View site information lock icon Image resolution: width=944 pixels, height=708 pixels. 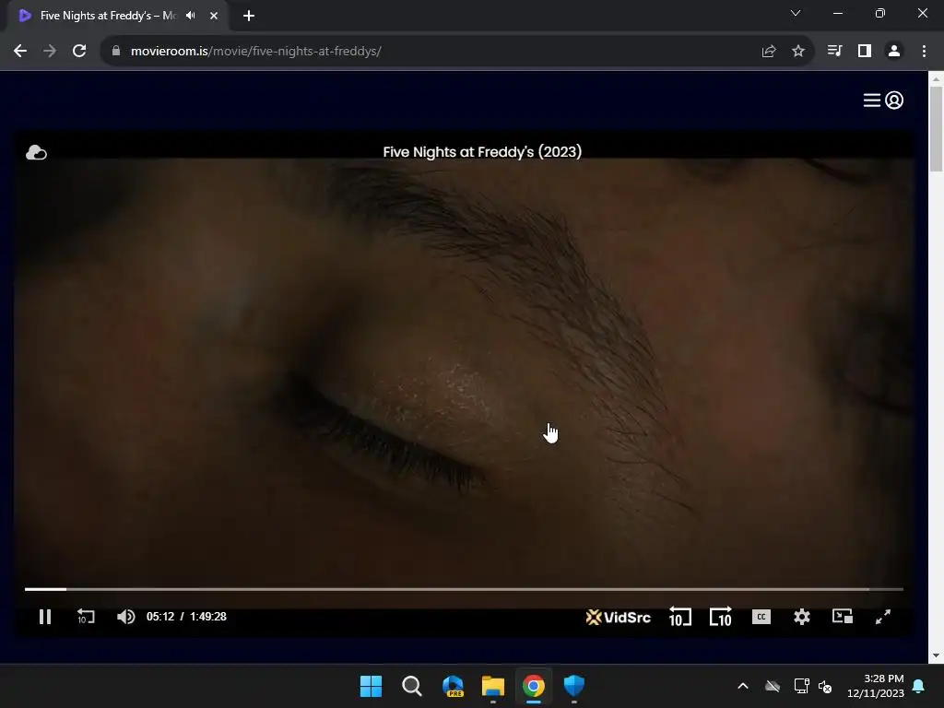[x=116, y=52]
